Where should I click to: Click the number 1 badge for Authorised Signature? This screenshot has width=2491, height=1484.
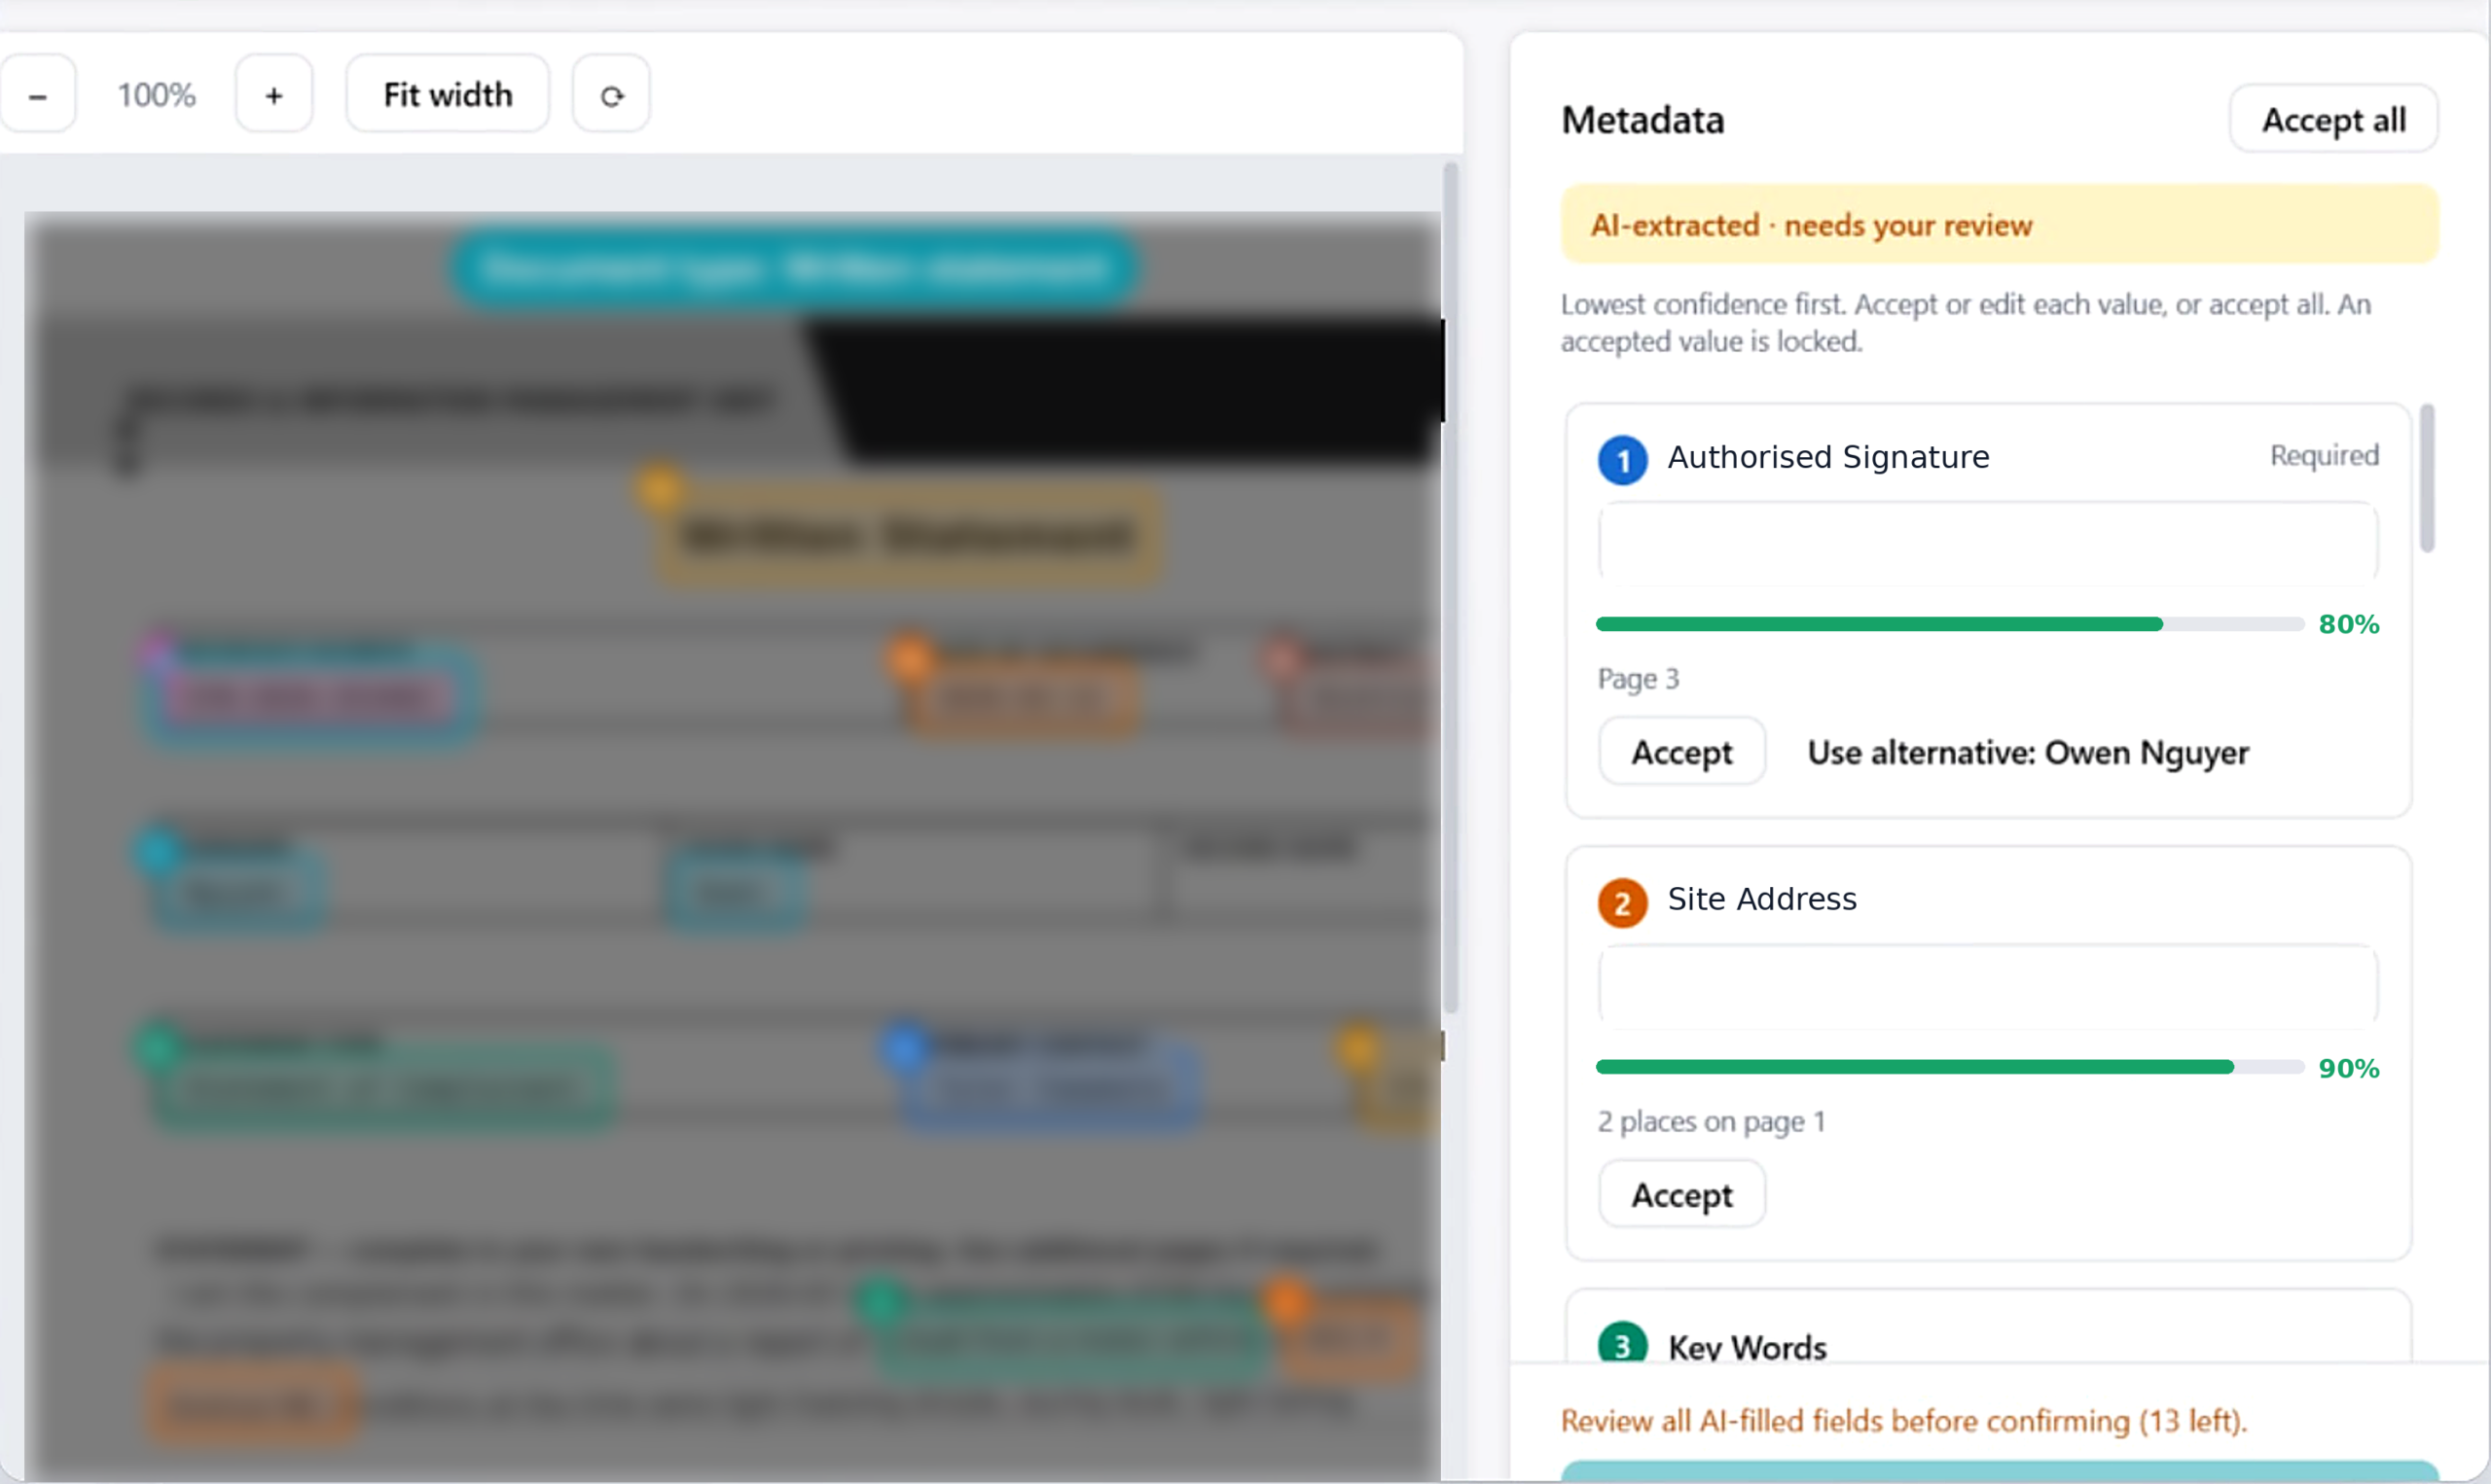coord(1623,460)
